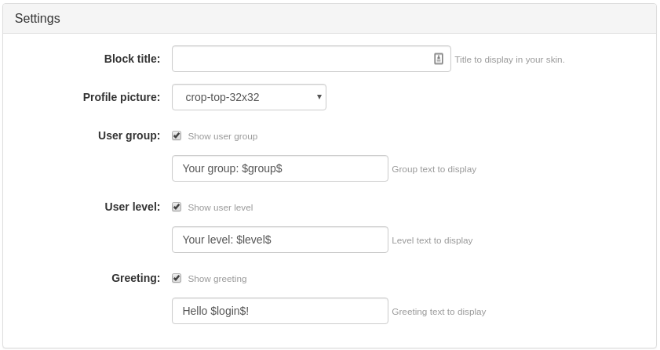Screen dimensions: 660x350
Task: Click the 'User level:' label
Action: tap(133, 207)
